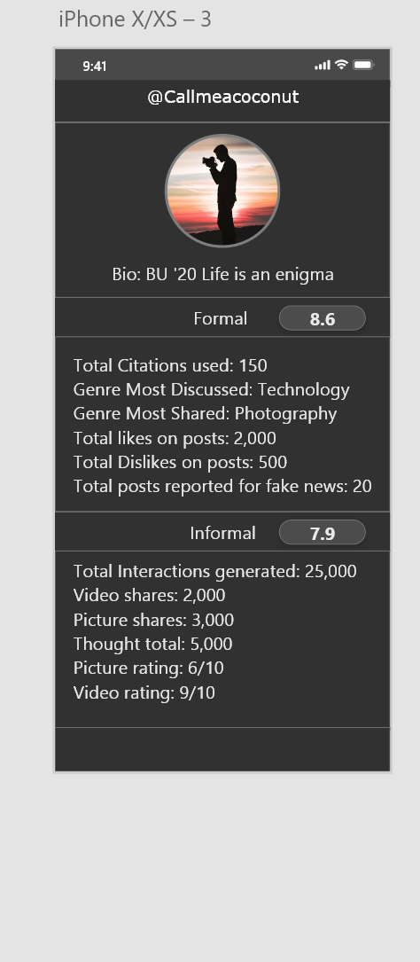The height and width of the screenshot is (962, 420).
Task: Click the cellular signal strength icon
Action: (x=323, y=65)
